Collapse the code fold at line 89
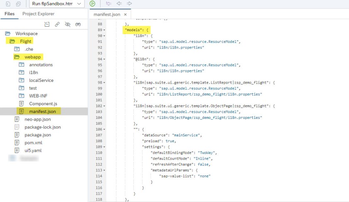The width and height of the screenshot is (349, 202). pyautogui.click(x=104, y=30)
